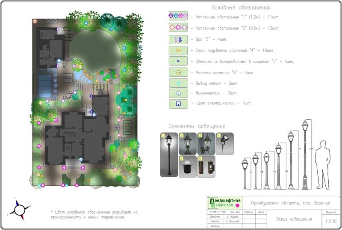342x230 pixels.
Task: Click the draftsman name "А. Васильев"
Action: point(233,221)
